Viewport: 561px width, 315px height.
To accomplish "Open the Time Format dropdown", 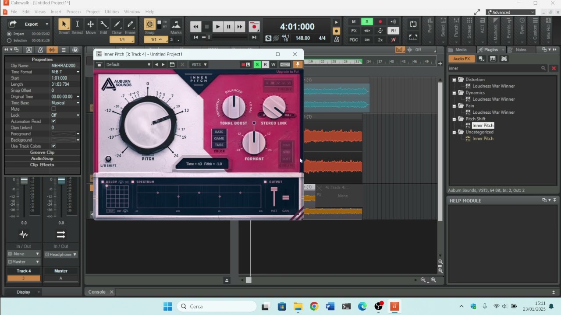I will point(78,72).
